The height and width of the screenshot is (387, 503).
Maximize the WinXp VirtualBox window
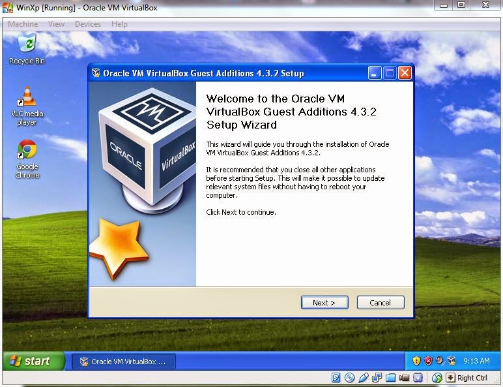[461, 5]
